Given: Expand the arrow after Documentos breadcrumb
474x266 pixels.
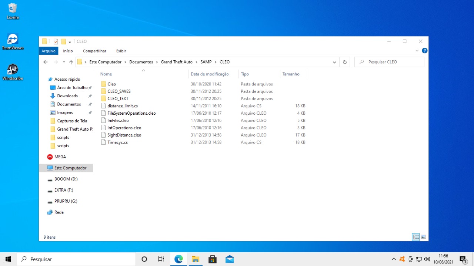Looking at the screenshot, I should coord(157,62).
